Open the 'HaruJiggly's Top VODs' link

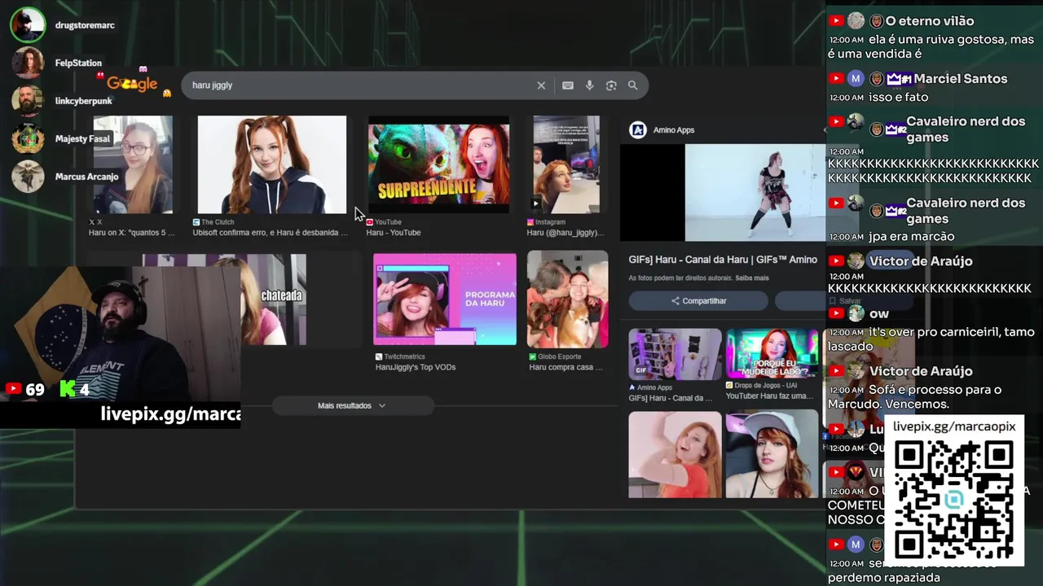(x=416, y=367)
